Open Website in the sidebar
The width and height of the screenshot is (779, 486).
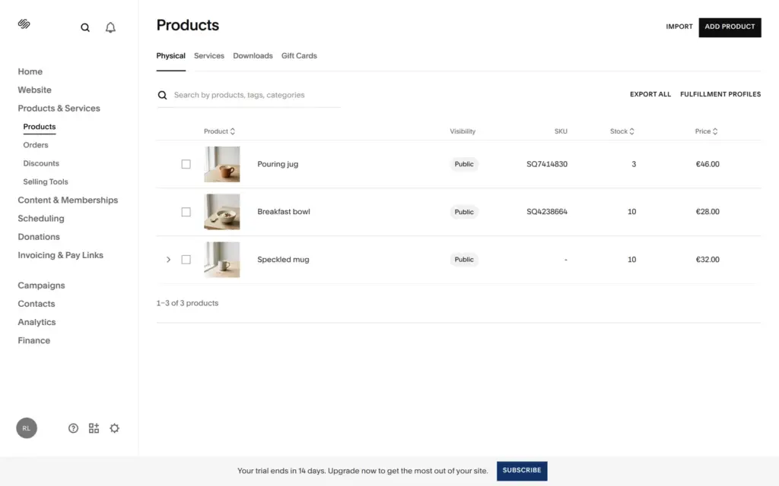click(34, 90)
